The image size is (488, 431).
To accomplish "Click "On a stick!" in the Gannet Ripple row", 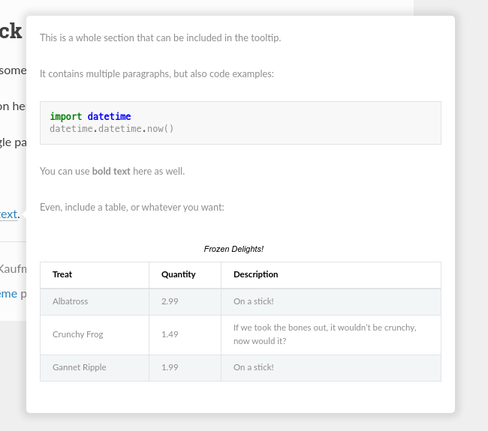I will point(254,367).
